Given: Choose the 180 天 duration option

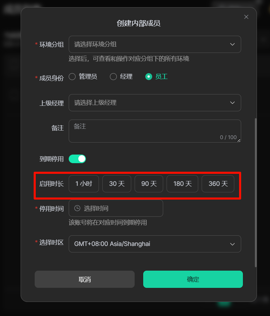Looking at the screenshot, I should tap(182, 184).
